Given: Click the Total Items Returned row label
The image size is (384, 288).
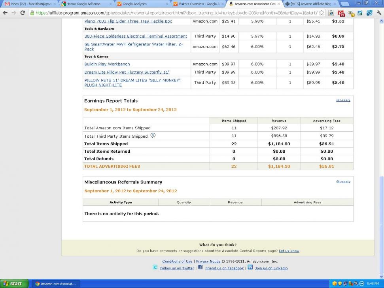Looking at the screenshot, I should tap(107, 152).
